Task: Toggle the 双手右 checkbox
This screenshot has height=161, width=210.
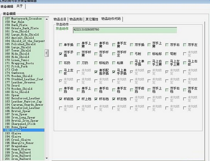Action: pos(167,45)
